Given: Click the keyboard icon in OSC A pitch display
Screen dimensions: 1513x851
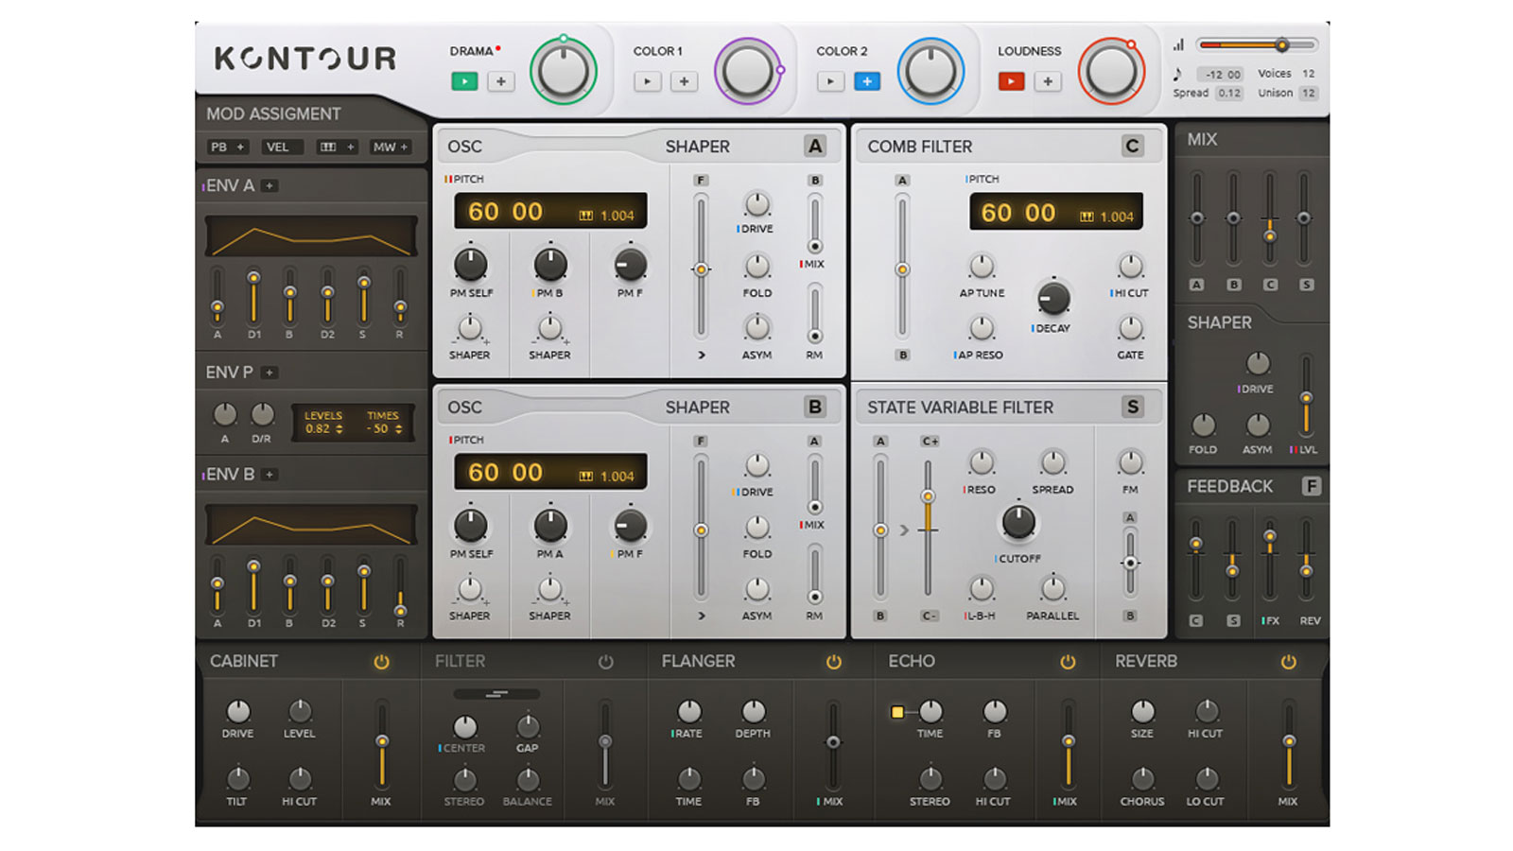Looking at the screenshot, I should [x=586, y=216].
